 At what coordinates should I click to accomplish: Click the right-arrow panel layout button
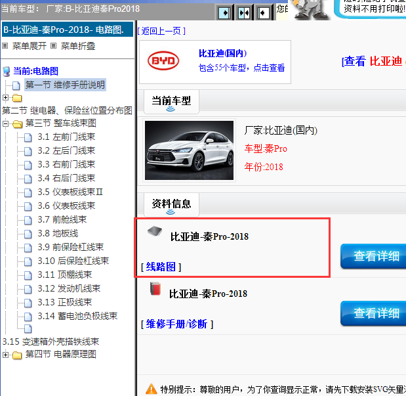pos(224,13)
